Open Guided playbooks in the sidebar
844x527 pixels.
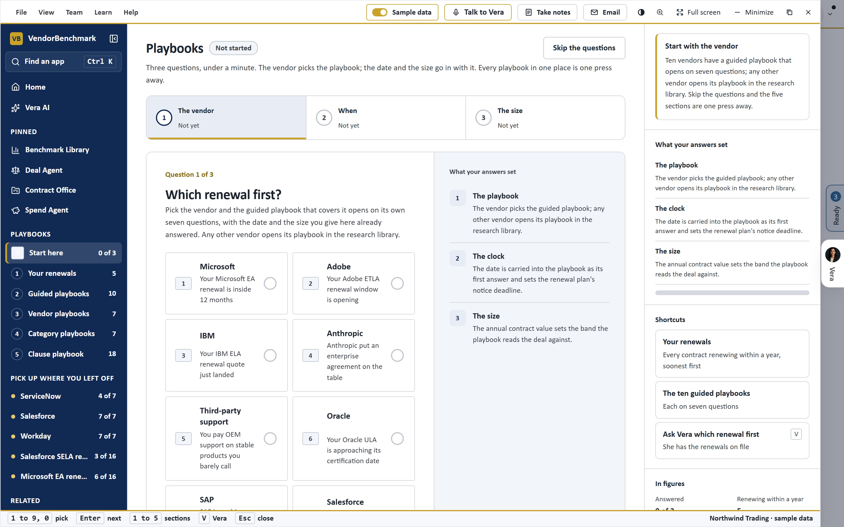(x=64, y=294)
